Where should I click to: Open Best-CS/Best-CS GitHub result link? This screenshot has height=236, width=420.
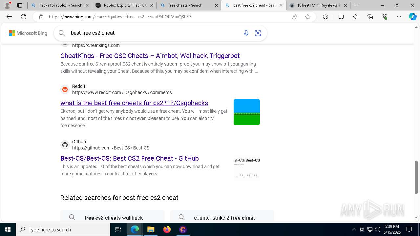[x=130, y=158]
